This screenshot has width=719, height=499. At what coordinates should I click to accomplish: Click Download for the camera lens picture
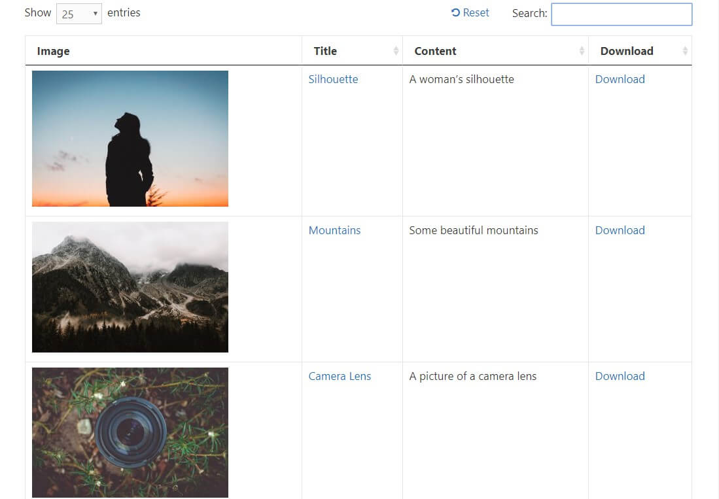(620, 376)
